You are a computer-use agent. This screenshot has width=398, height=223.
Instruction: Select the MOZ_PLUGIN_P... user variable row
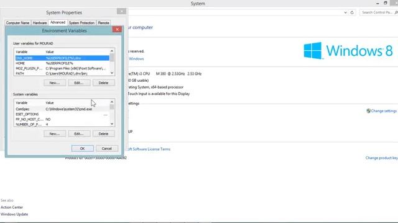pyautogui.click(x=62, y=69)
